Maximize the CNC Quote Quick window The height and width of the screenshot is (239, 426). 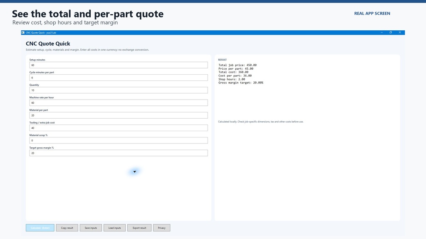pyautogui.click(x=391, y=32)
